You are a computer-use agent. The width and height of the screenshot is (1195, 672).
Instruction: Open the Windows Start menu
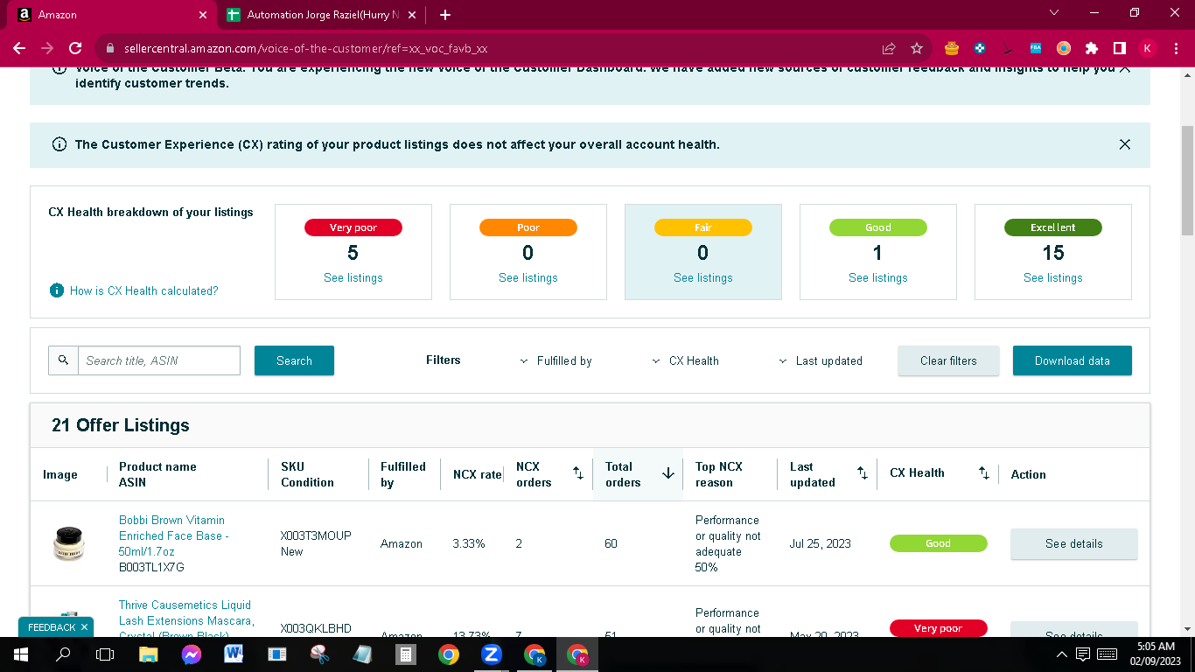(x=19, y=654)
